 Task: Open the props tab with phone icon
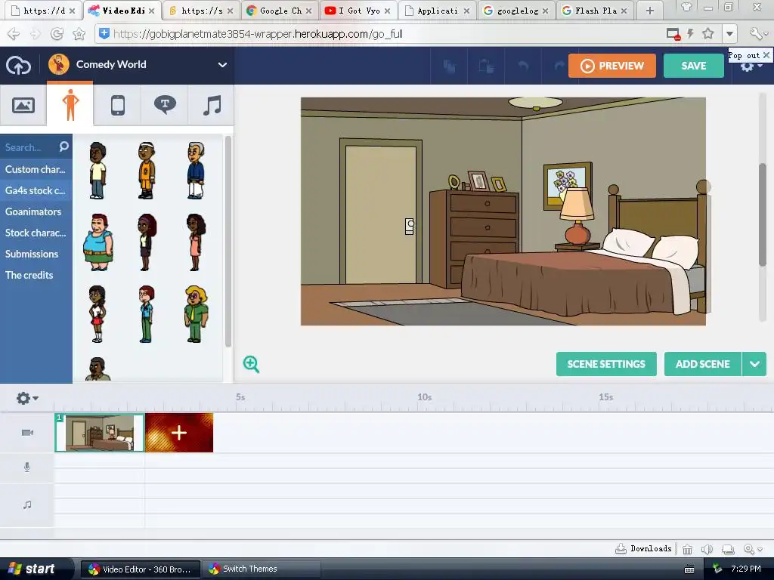(x=117, y=105)
